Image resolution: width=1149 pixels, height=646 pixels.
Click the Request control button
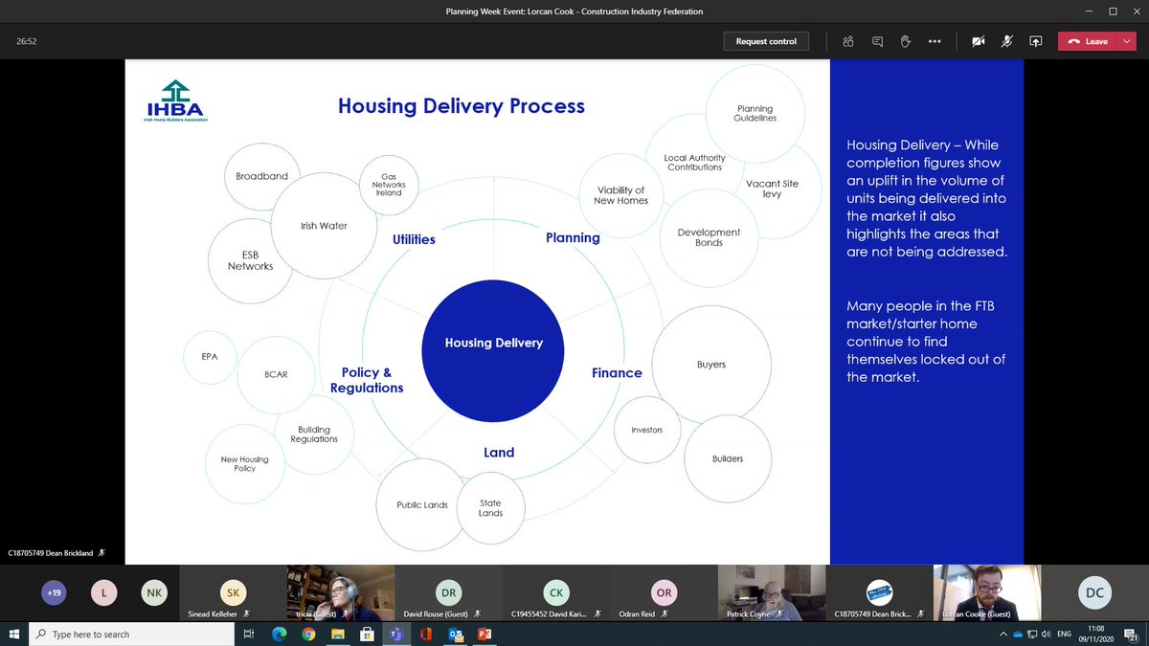click(766, 41)
